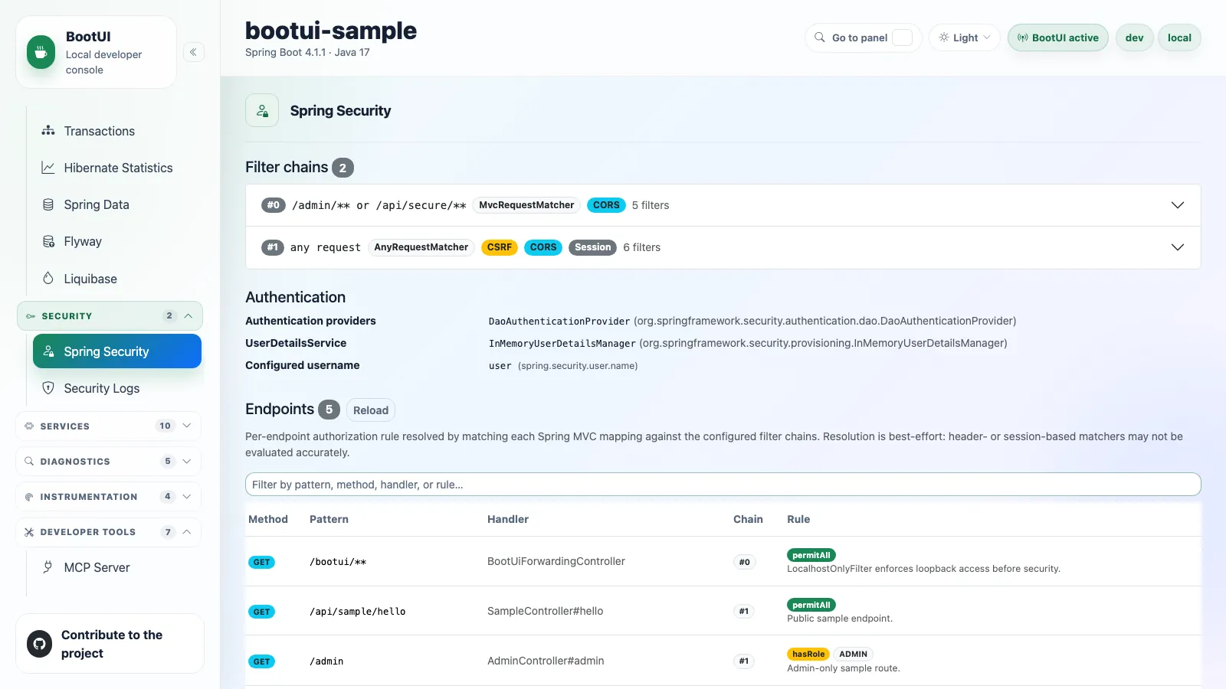Click the broadcast icon in BootUI active

pos(1022,38)
